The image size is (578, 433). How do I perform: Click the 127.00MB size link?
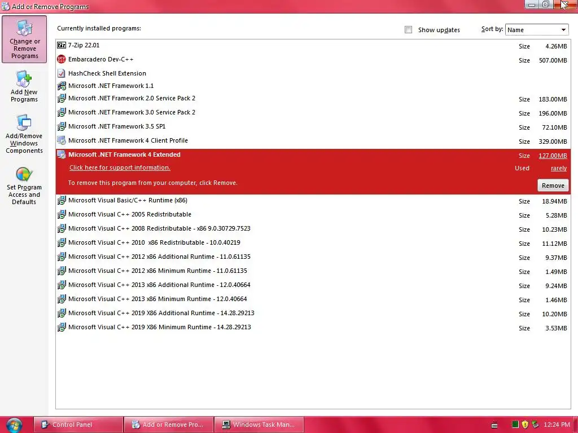point(553,156)
